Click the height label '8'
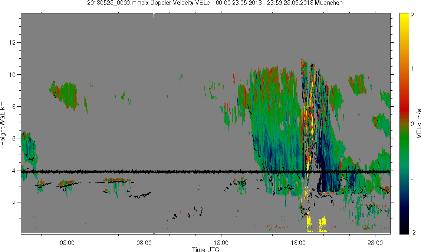This screenshot has height=252, width=421. point(14,107)
